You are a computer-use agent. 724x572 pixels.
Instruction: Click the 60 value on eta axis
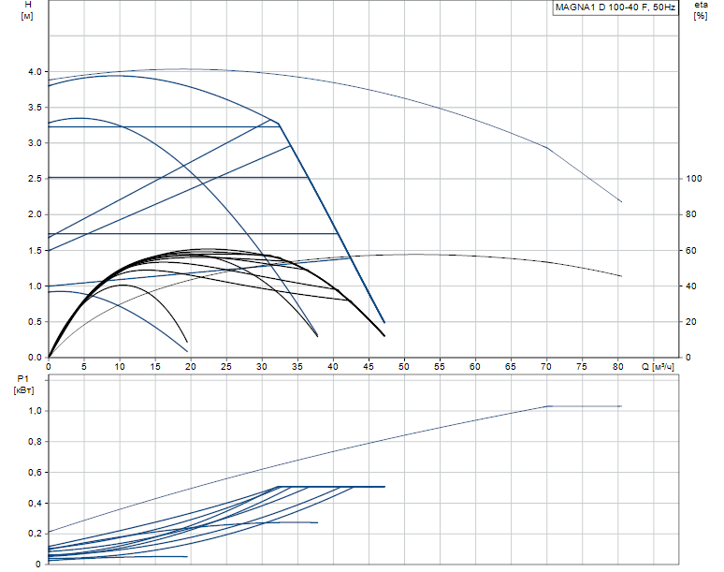pos(690,250)
